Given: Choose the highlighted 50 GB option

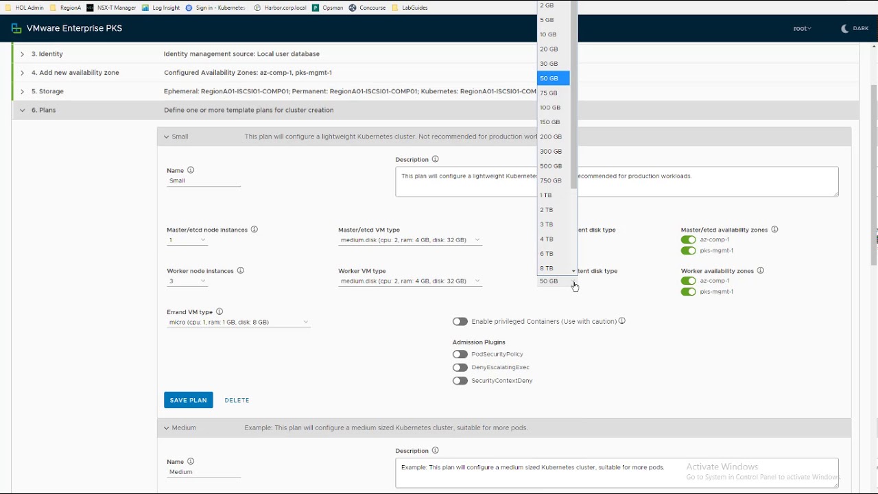Looking at the screenshot, I should pyautogui.click(x=554, y=78).
